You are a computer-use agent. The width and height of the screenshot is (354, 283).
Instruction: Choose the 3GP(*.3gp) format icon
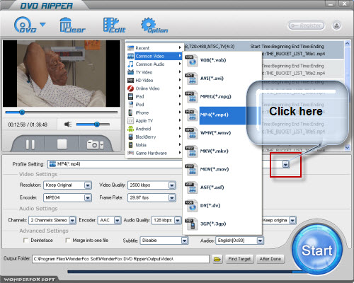[x=191, y=224]
